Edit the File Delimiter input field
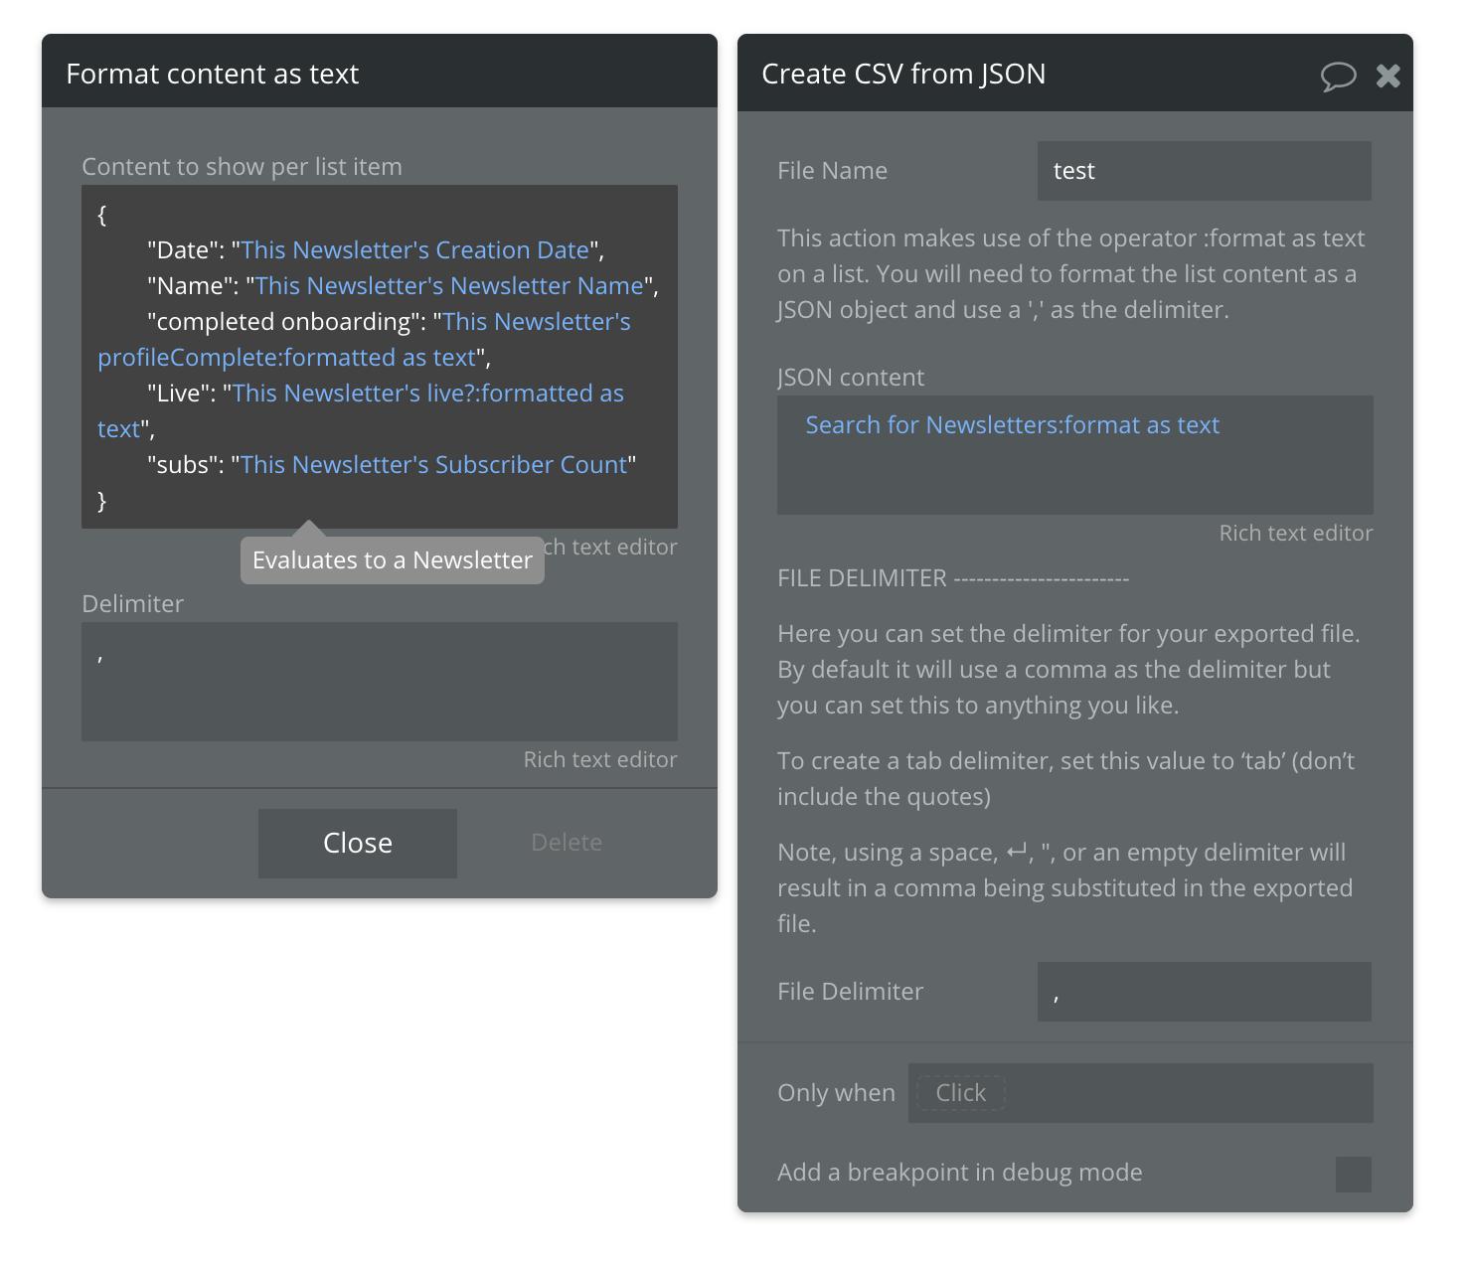1469x1268 pixels. tap(1204, 992)
